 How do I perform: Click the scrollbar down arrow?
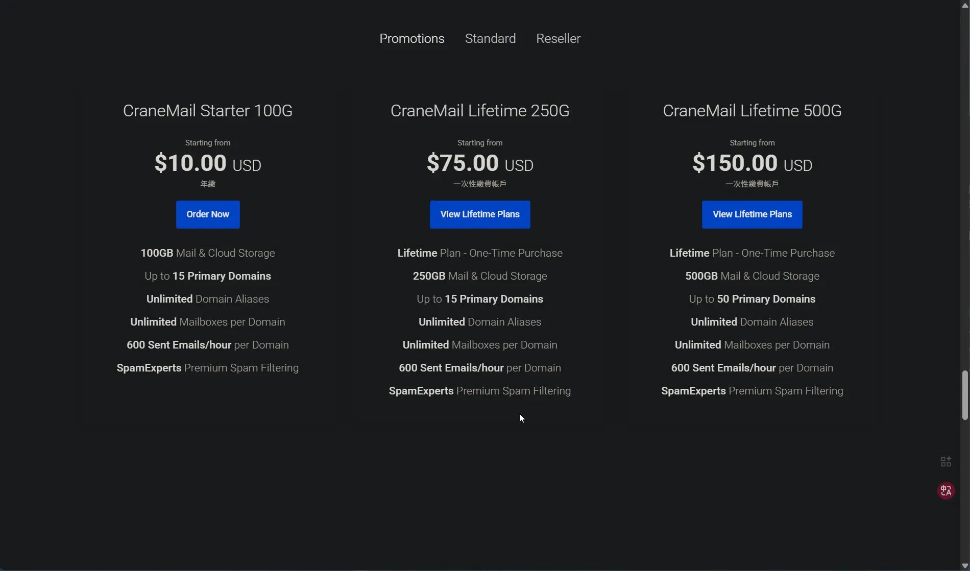tap(964, 565)
